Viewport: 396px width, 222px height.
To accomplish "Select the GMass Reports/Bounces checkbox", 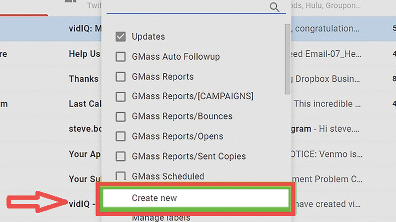I will tap(120, 117).
